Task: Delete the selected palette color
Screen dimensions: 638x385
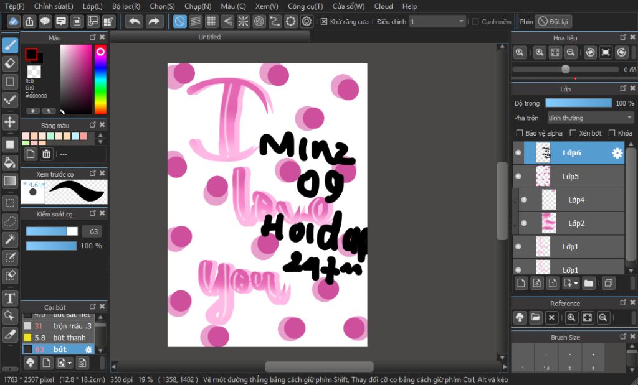Action: coord(46,154)
